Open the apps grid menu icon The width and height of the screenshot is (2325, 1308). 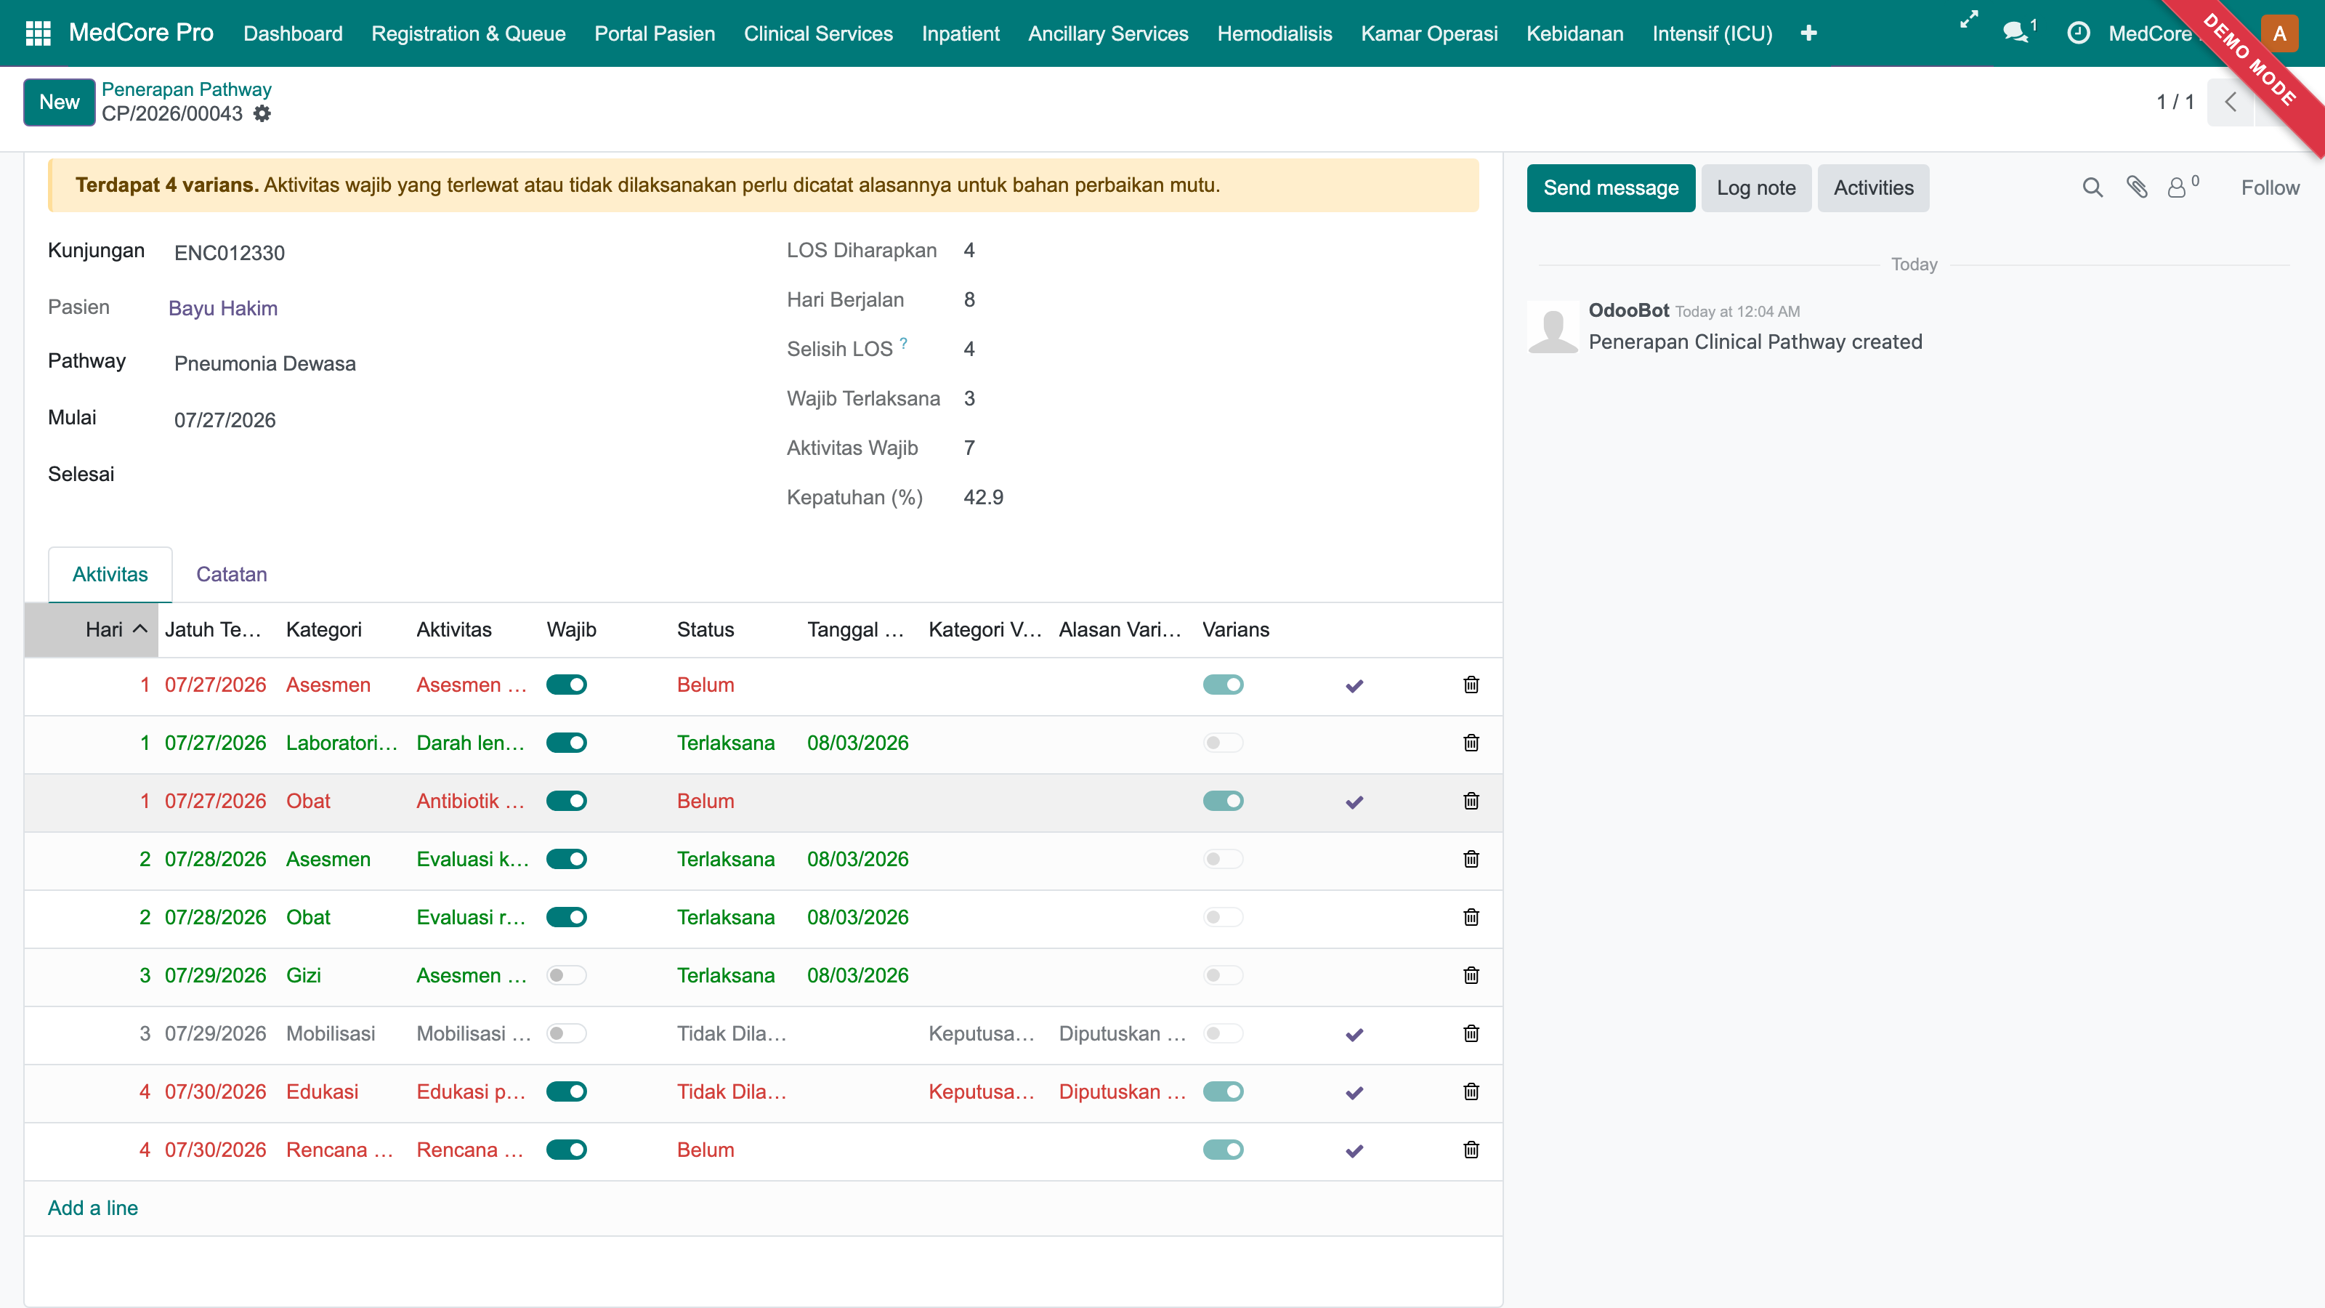38,33
